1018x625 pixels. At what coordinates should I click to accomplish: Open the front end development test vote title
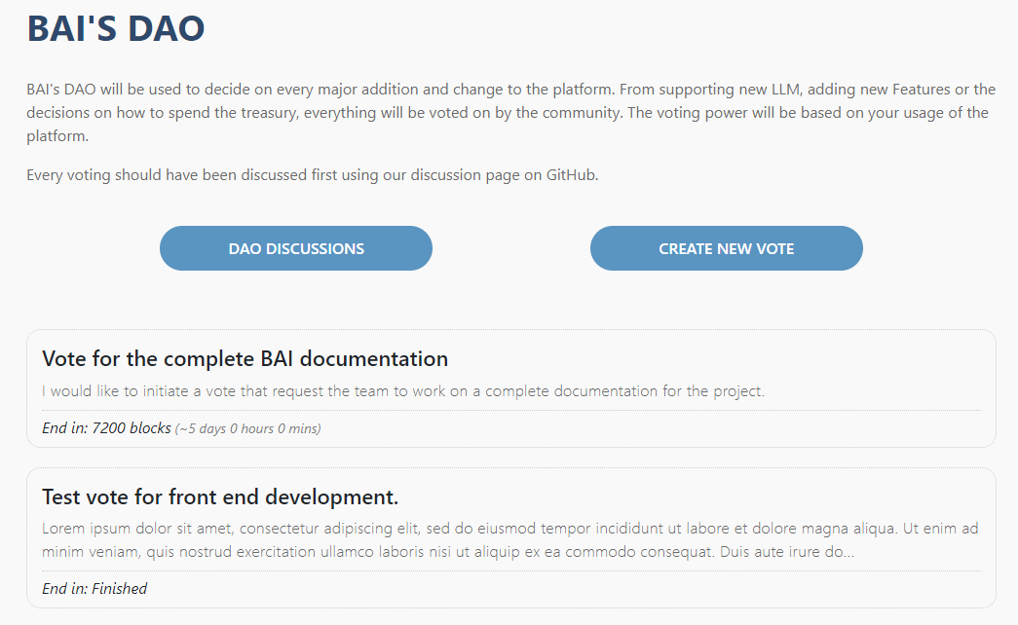pos(220,496)
